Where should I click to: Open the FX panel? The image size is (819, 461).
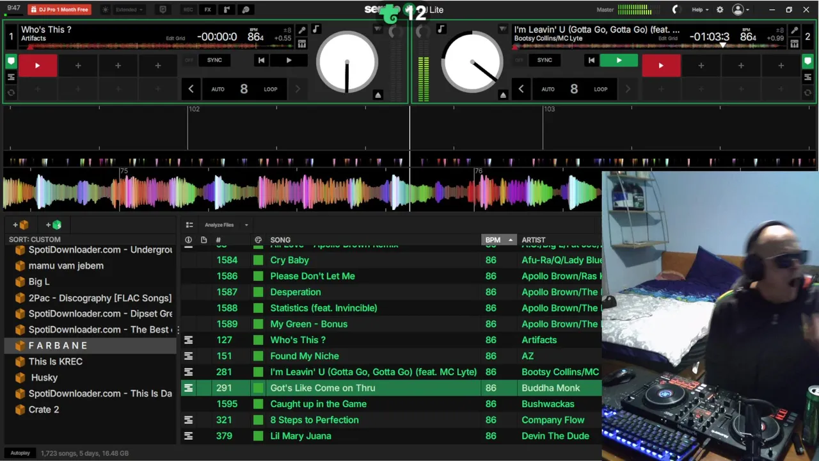207,10
